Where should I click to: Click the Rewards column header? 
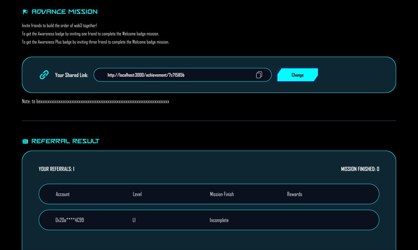295,194
